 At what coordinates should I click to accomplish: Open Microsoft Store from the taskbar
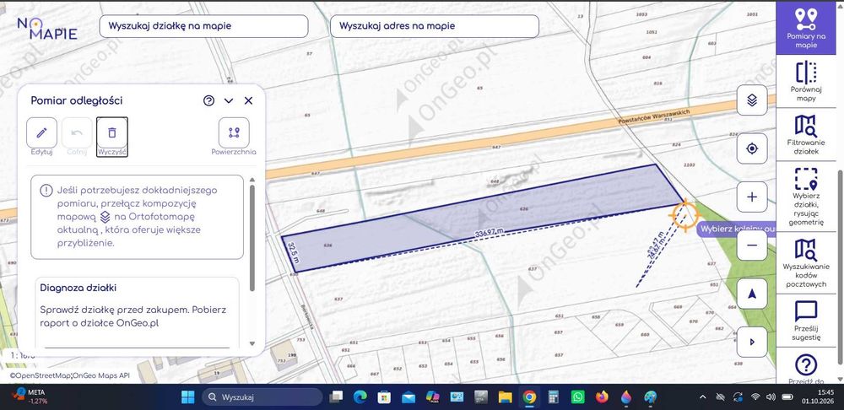384,397
